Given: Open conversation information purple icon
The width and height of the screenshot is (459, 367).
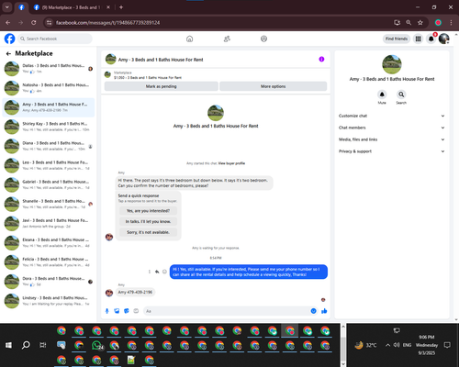Looking at the screenshot, I should (321, 60).
